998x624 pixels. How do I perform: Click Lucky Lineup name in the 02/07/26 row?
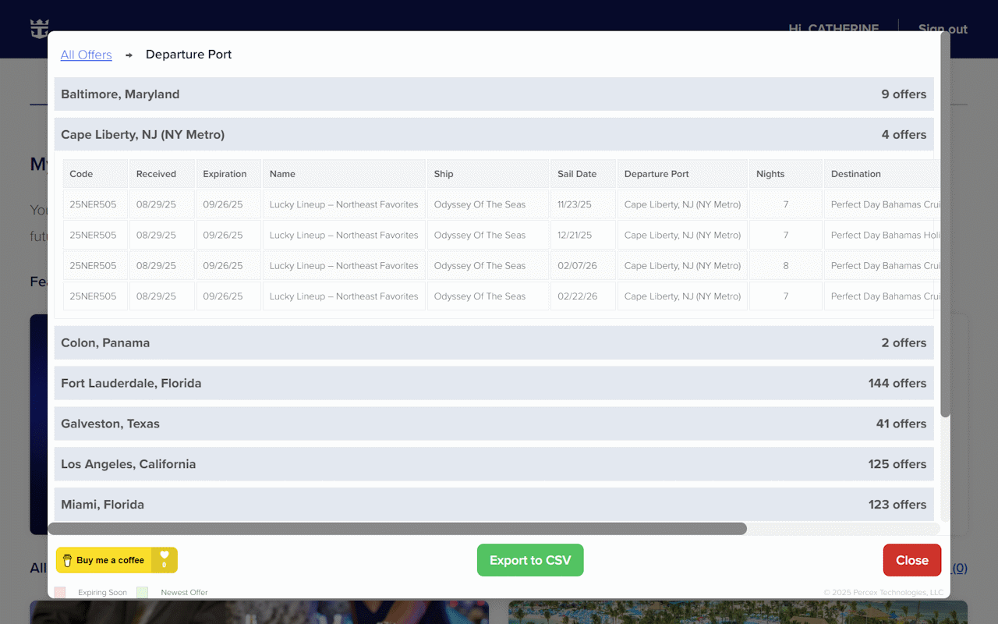point(344,265)
